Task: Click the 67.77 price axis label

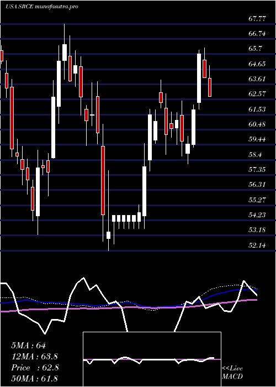Action: (257, 18)
